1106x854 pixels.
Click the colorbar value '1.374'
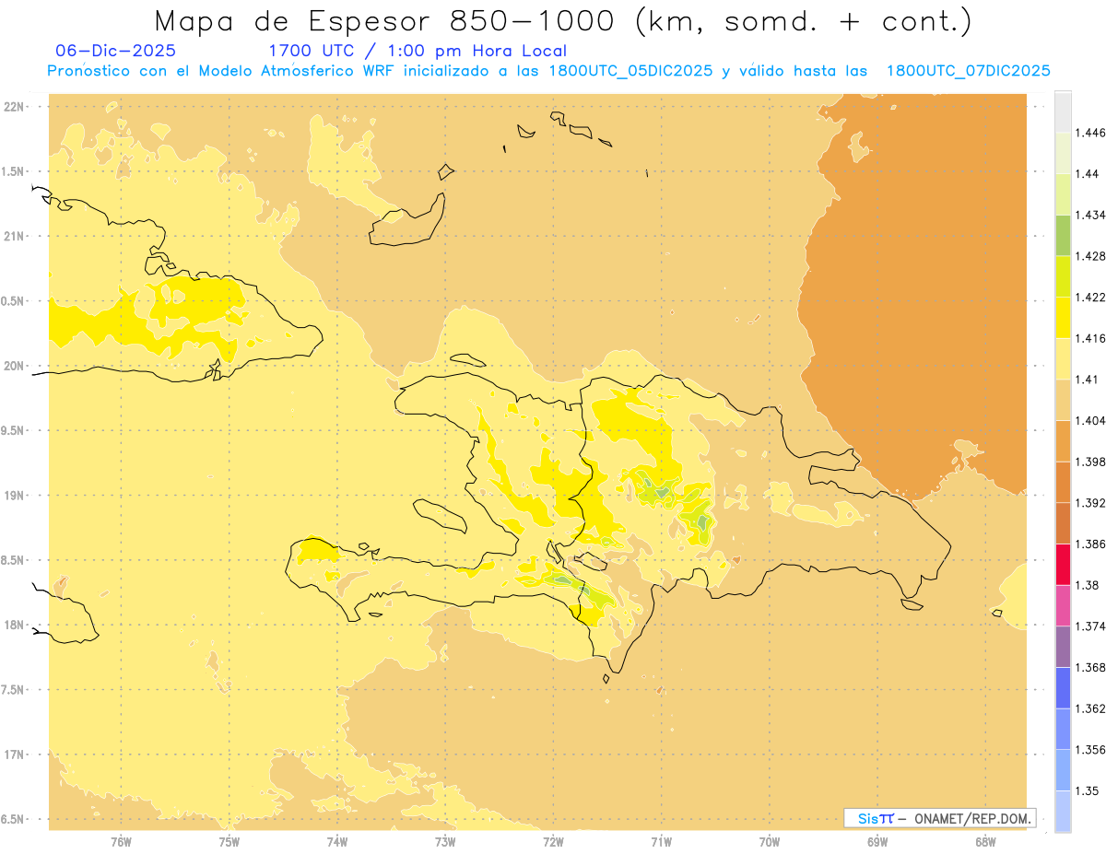coord(1092,626)
